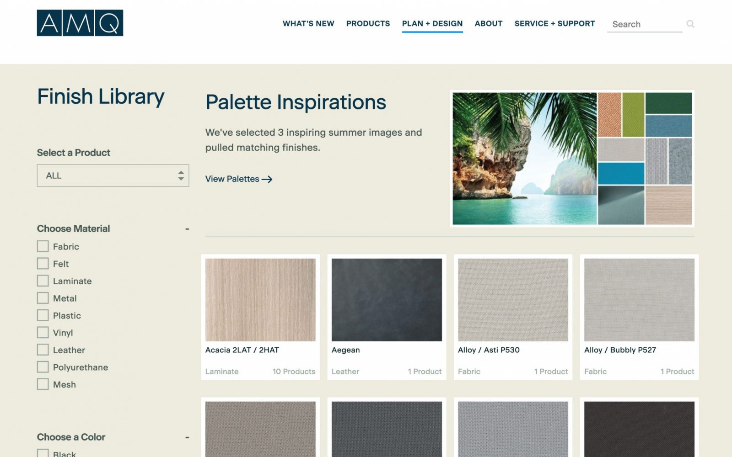Go to SERVICE + SUPPORT page
732x457 pixels.
click(x=554, y=23)
